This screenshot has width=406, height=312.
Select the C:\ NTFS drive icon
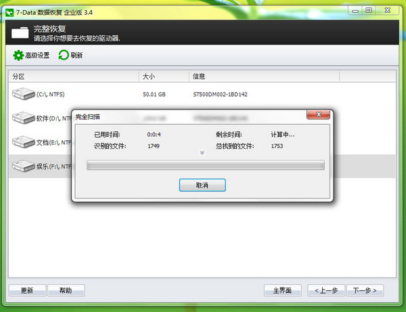[x=24, y=93]
